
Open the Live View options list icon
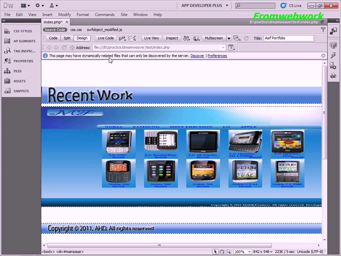point(232,47)
